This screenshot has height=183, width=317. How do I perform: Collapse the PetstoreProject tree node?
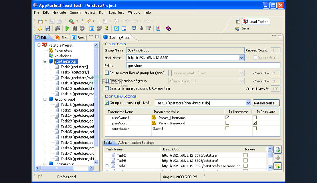coord(39,45)
